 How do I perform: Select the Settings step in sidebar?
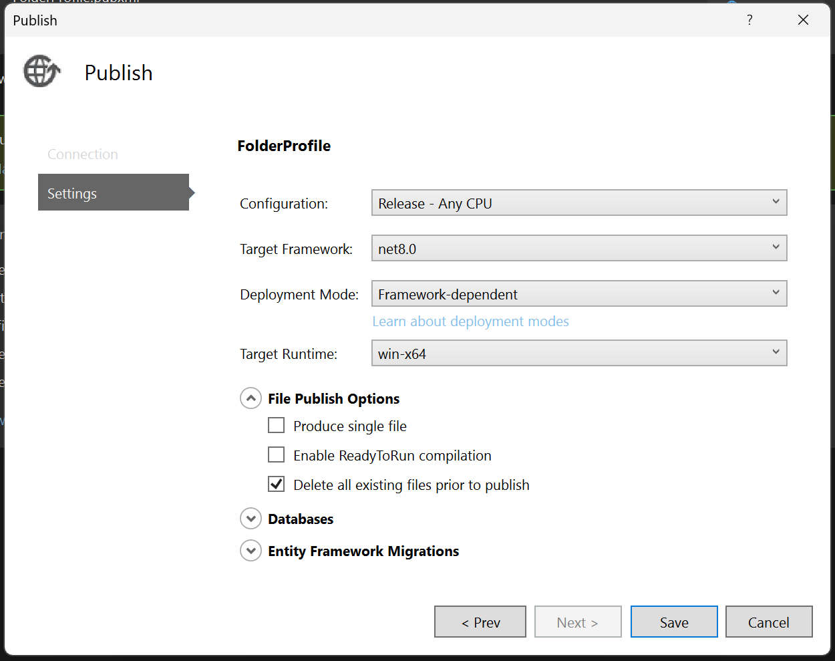(x=114, y=192)
